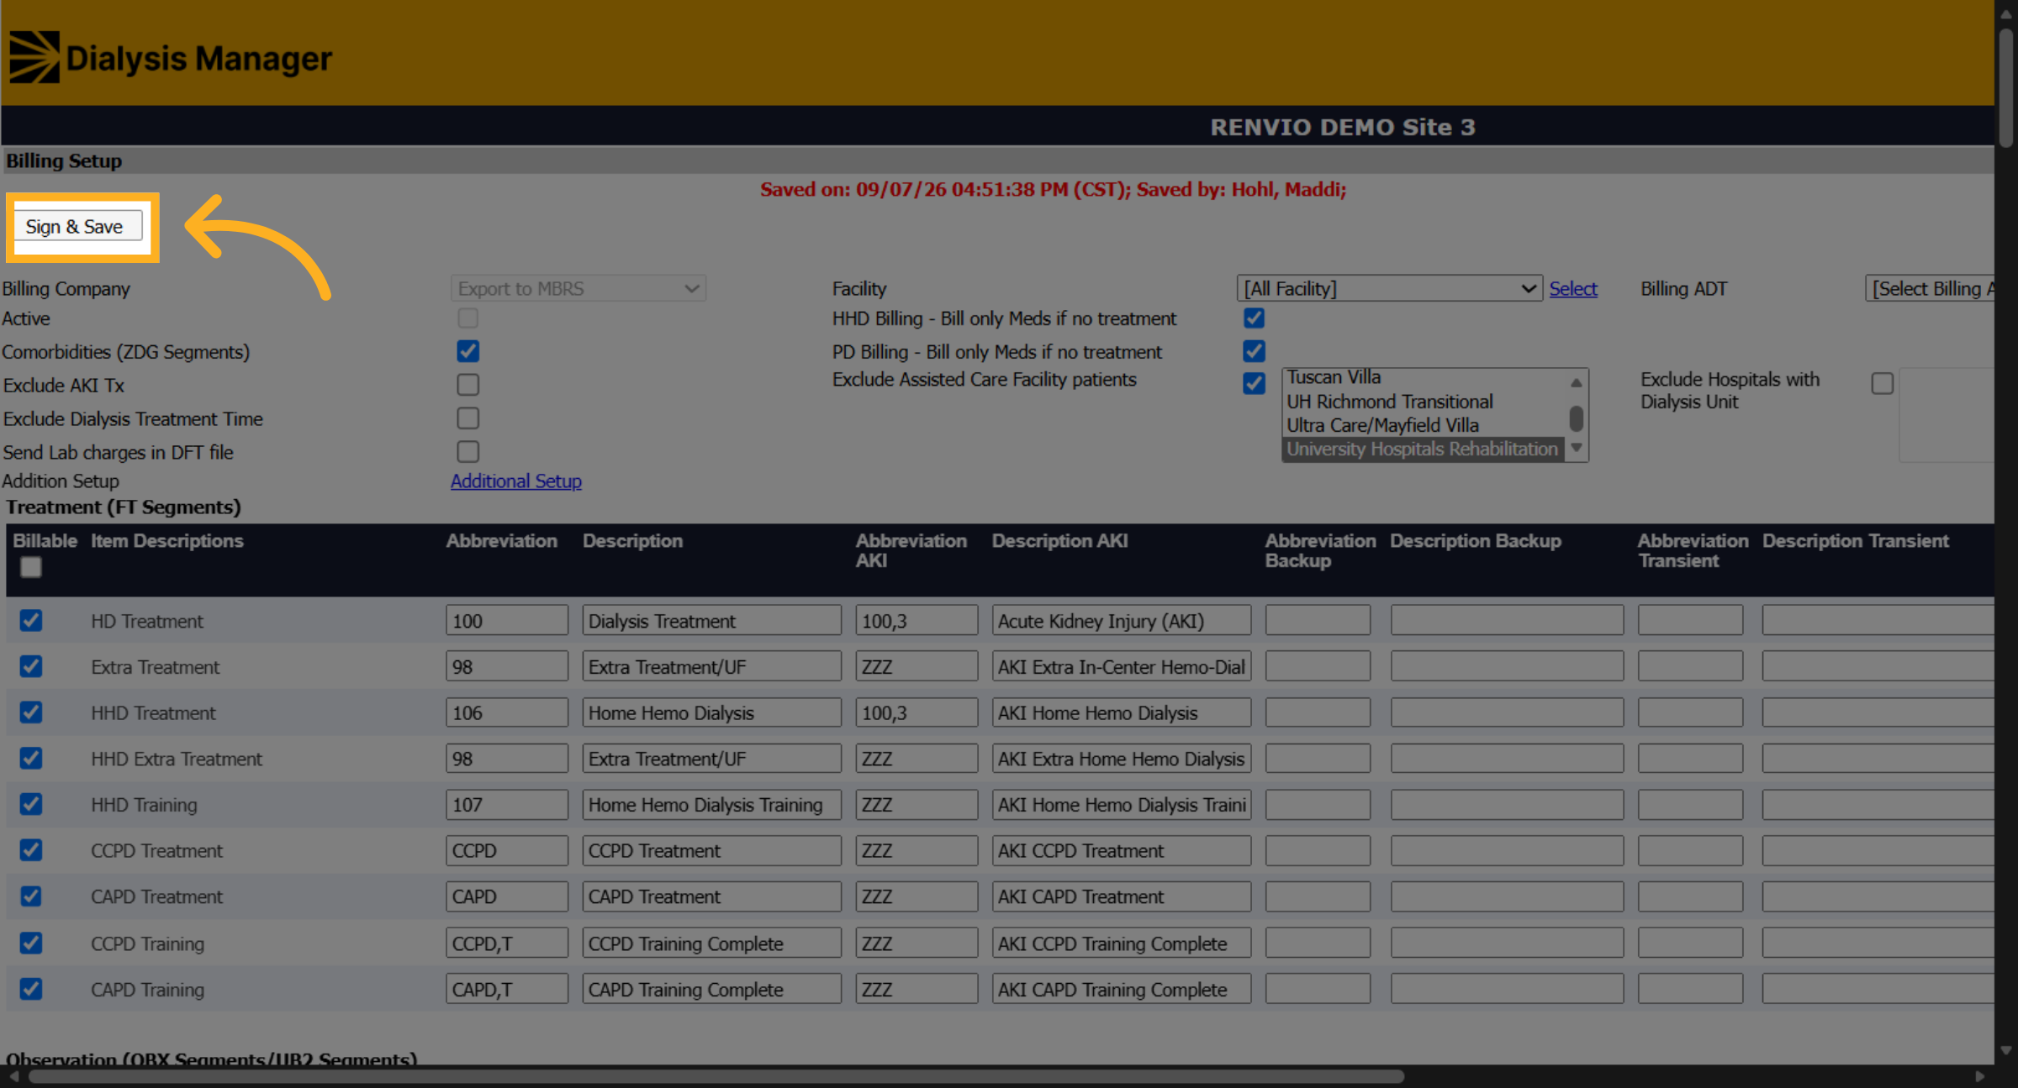Uncheck HHD Billing meds-only checkbox
This screenshot has height=1088, width=2018.
coord(1254,318)
